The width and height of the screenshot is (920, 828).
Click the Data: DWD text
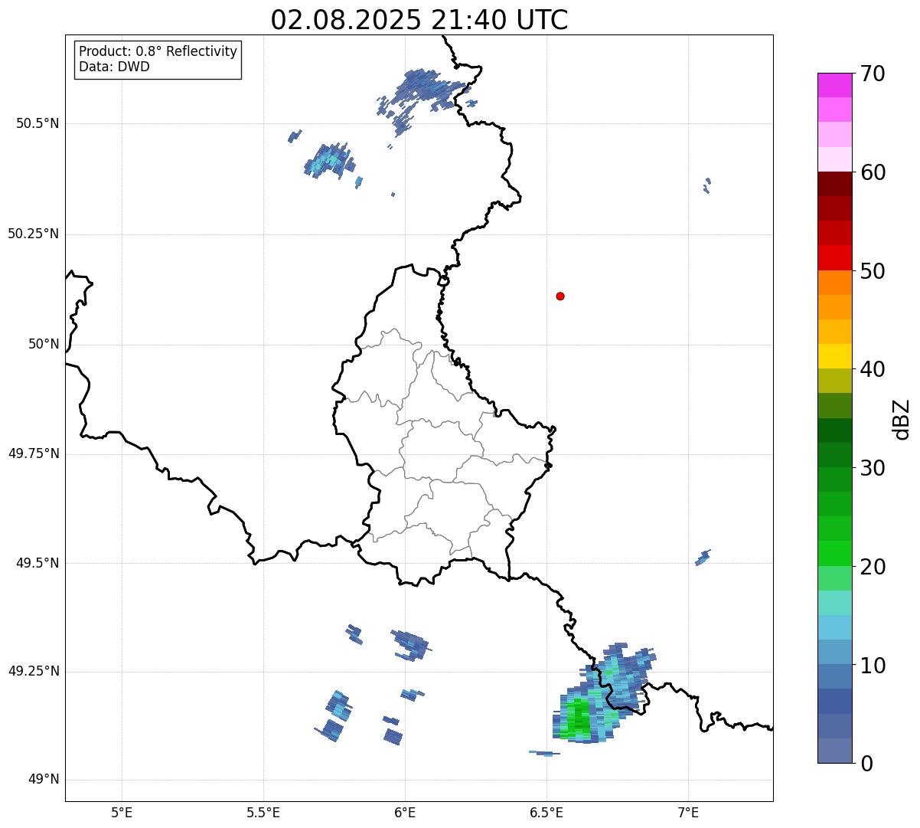pyautogui.click(x=114, y=67)
